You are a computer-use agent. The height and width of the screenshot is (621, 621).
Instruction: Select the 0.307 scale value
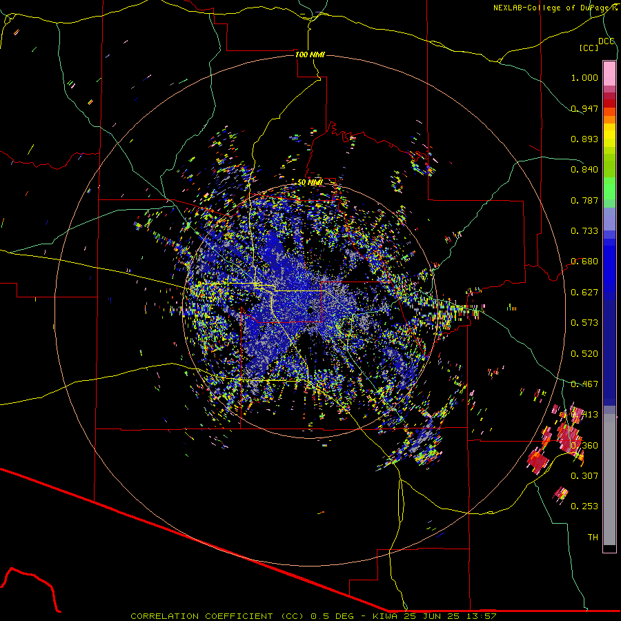click(x=584, y=475)
